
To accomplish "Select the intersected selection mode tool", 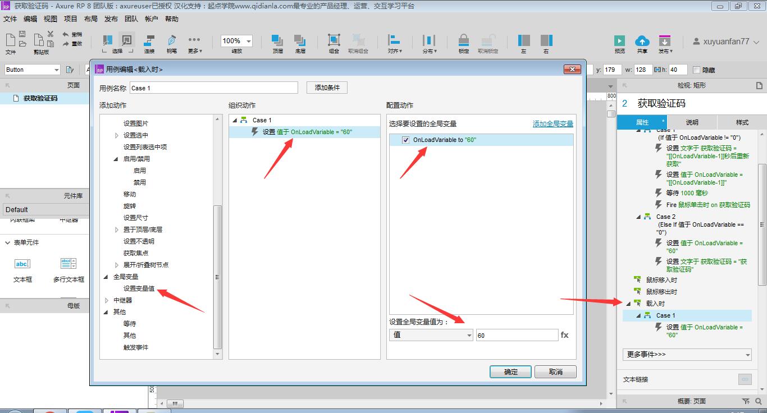I will click(x=107, y=40).
